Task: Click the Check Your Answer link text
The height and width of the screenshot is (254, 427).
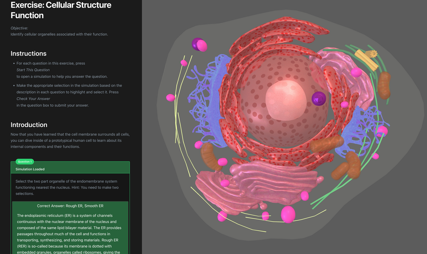Action: pyautogui.click(x=33, y=99)
